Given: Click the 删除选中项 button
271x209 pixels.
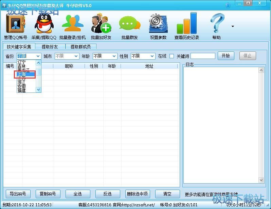Looking at the screenshot, I should 138,194.
